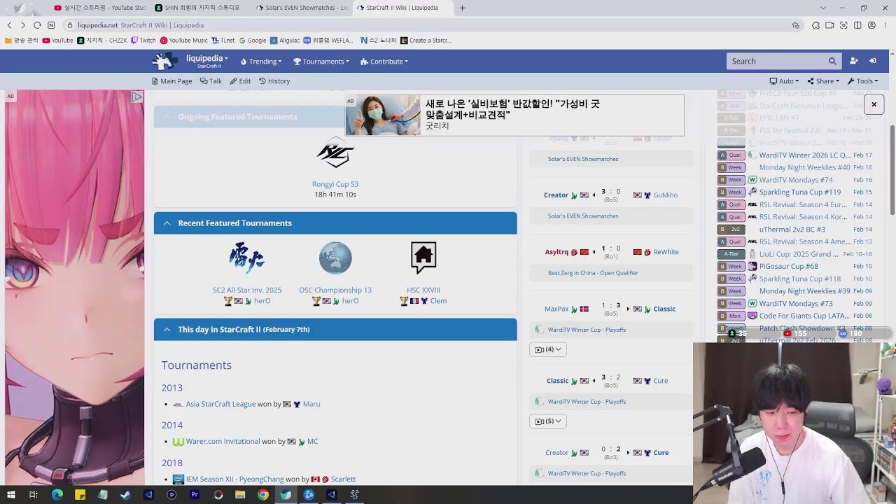Open the Edit tab
The image size is (896, 504).
tap(240, 81)
